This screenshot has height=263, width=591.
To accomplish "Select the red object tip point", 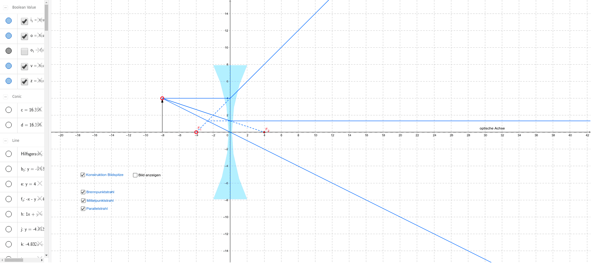I will [162, 98].
